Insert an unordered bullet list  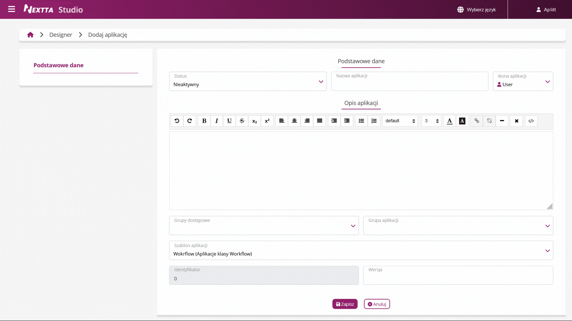tap(361, 121)
